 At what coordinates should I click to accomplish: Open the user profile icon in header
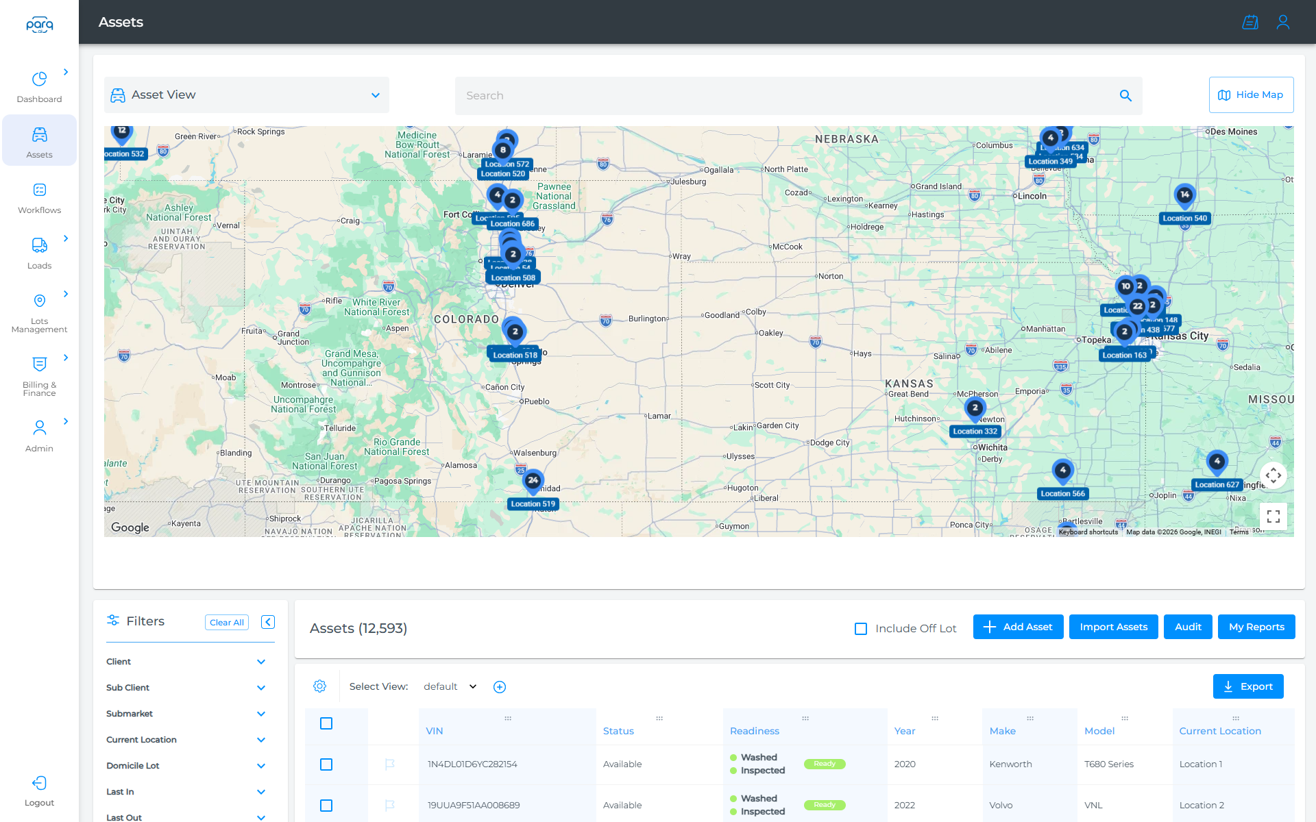[1283, 22]
